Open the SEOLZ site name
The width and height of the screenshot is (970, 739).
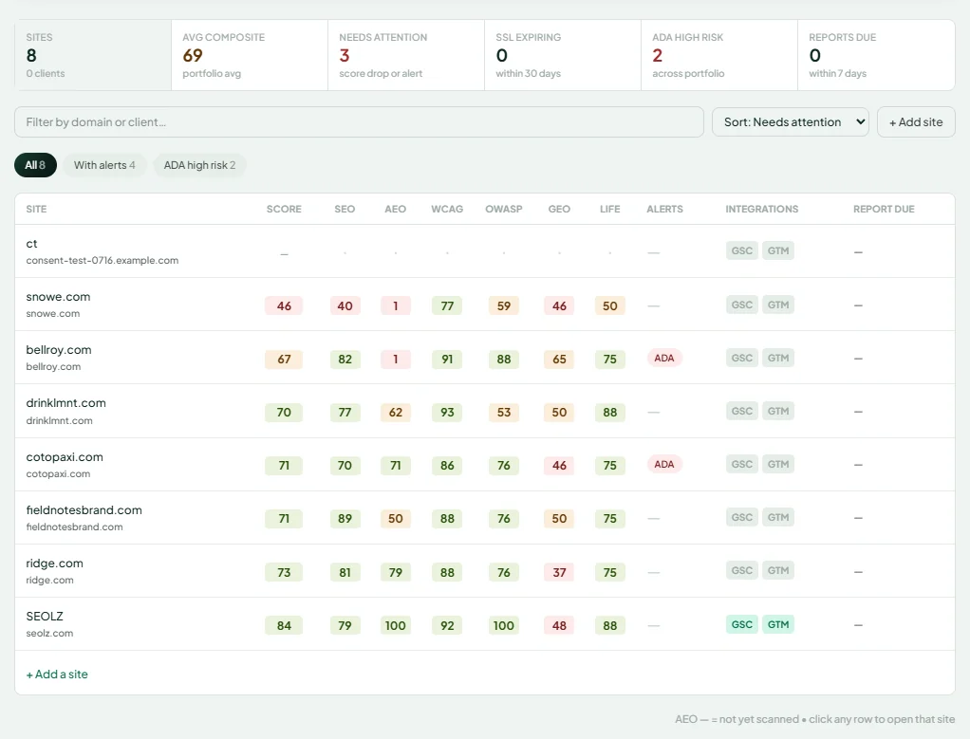tap(45, 617)
